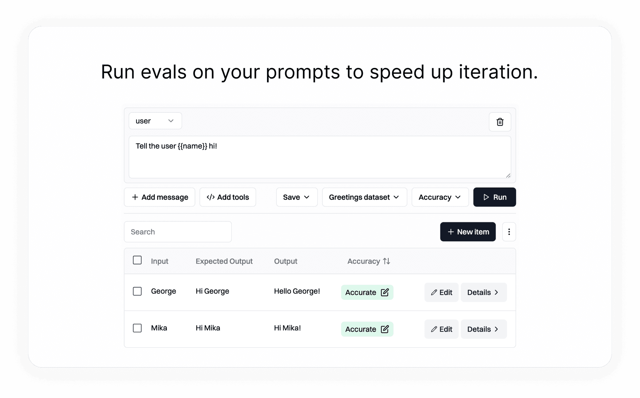Expand the user role dropdown
Viewport: 640px width, 398px height.
(154, 120)
